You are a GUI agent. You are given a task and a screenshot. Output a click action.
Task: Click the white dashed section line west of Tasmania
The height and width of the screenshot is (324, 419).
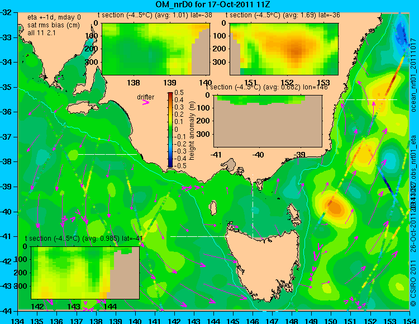tap(199, 236)
